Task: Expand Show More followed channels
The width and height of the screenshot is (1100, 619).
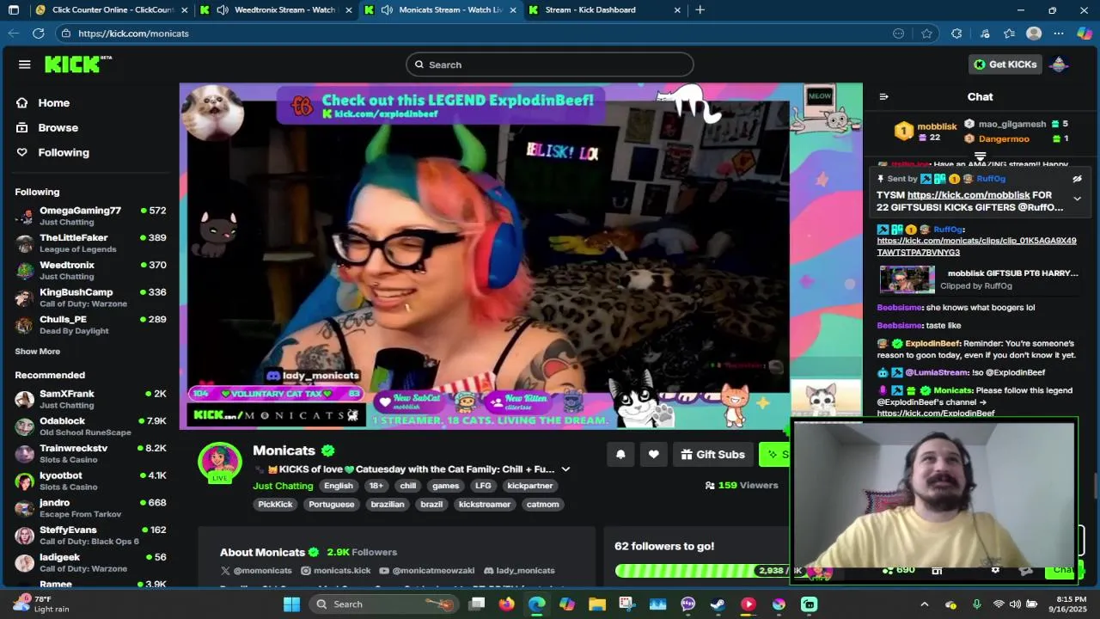Action: tap(37, 352)
